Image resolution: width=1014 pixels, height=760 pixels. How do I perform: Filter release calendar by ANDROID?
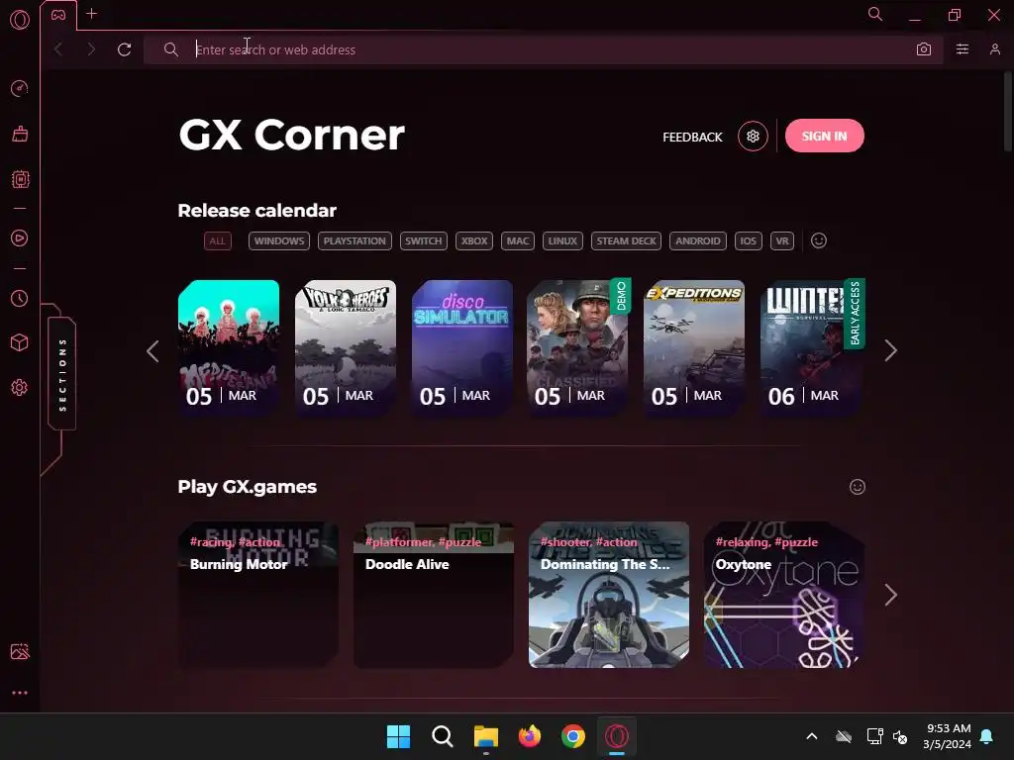pos(698,241)
